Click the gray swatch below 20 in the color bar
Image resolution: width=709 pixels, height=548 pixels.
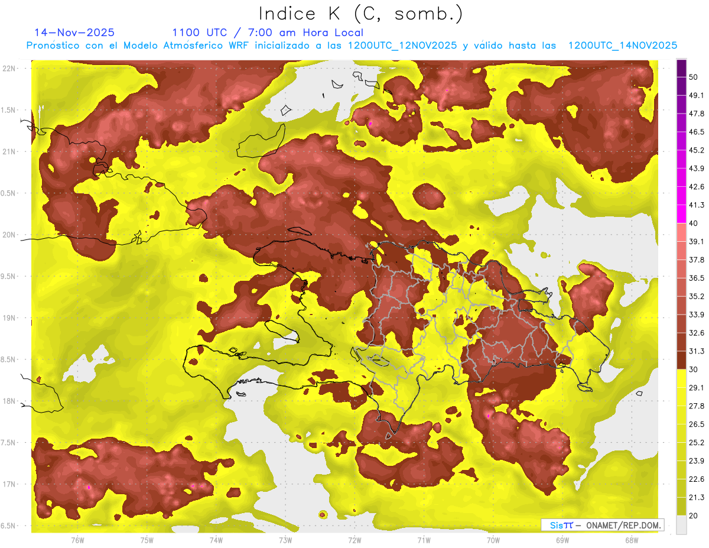pos(681,524)
